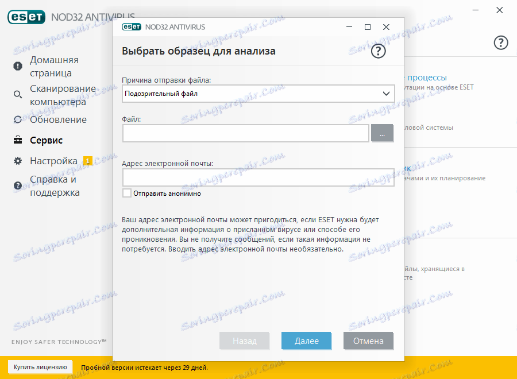Minimize the sample dialog window
The image size is (517, 379).
coord(349,27)
